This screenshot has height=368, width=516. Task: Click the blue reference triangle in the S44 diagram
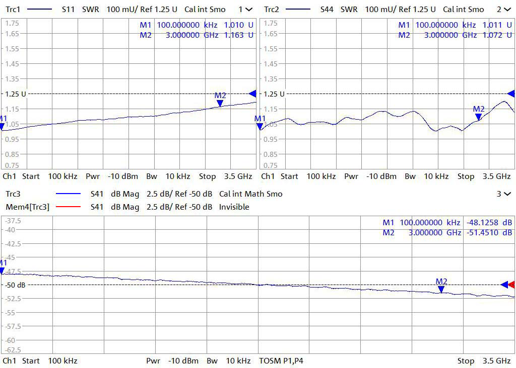point(511,94)
